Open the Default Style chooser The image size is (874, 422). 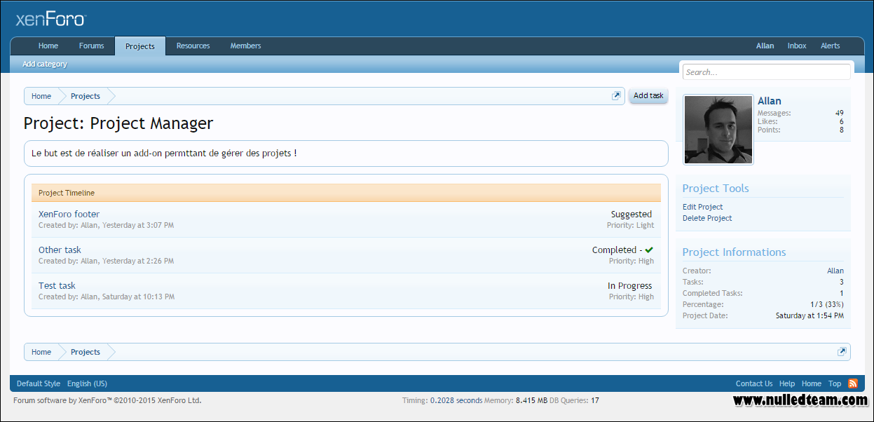coord(39,383)
